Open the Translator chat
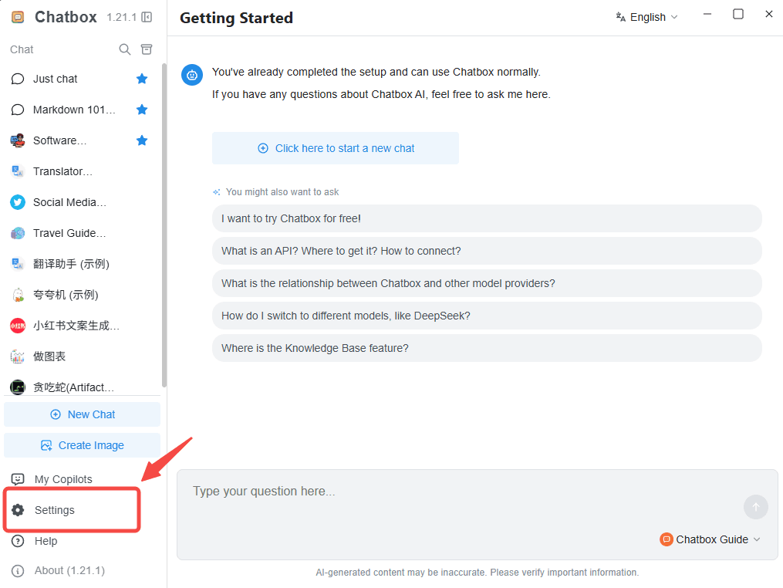 pos(80,171)
